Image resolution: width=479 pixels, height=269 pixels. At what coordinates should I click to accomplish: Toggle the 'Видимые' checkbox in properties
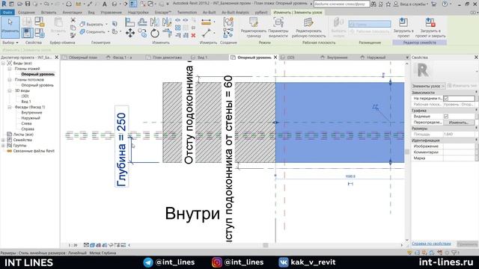446,117
